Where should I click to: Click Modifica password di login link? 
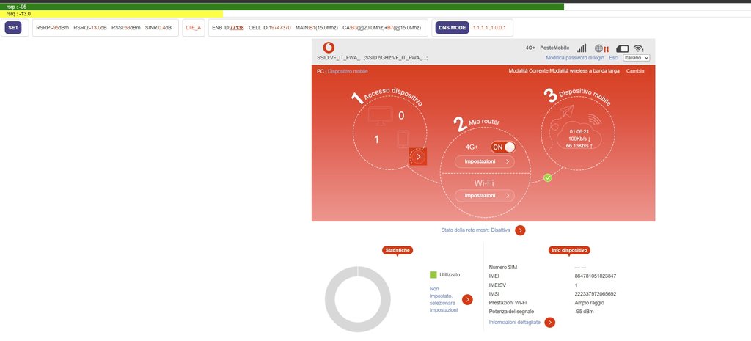point(575,58)
